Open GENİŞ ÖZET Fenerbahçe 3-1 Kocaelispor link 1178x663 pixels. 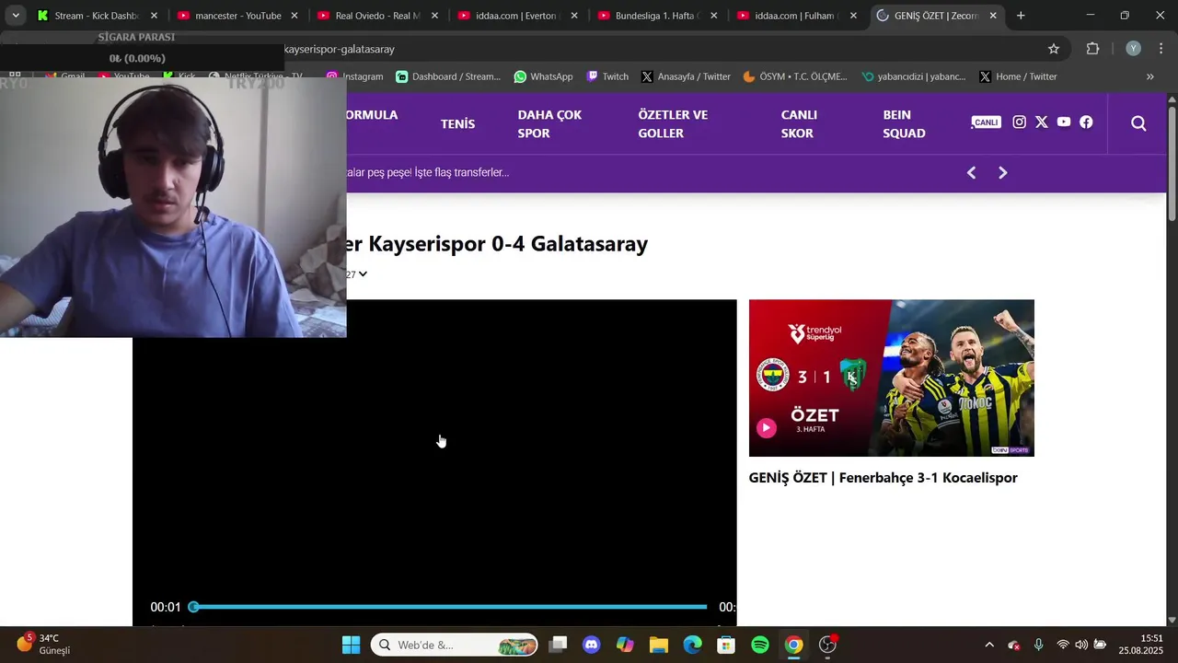pos(883,478)
